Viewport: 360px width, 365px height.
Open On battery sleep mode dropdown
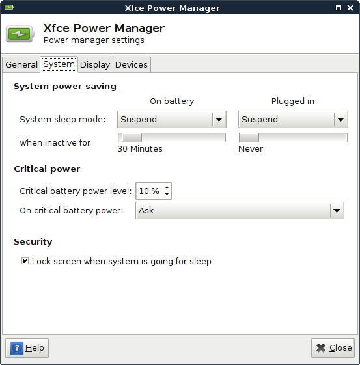[172, 120]
